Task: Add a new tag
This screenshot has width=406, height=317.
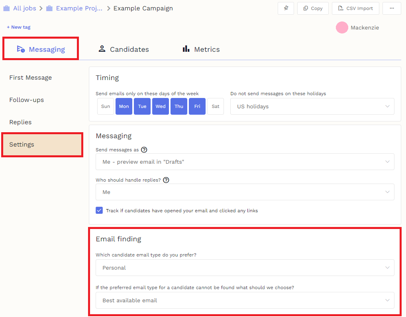Action: 18,27
